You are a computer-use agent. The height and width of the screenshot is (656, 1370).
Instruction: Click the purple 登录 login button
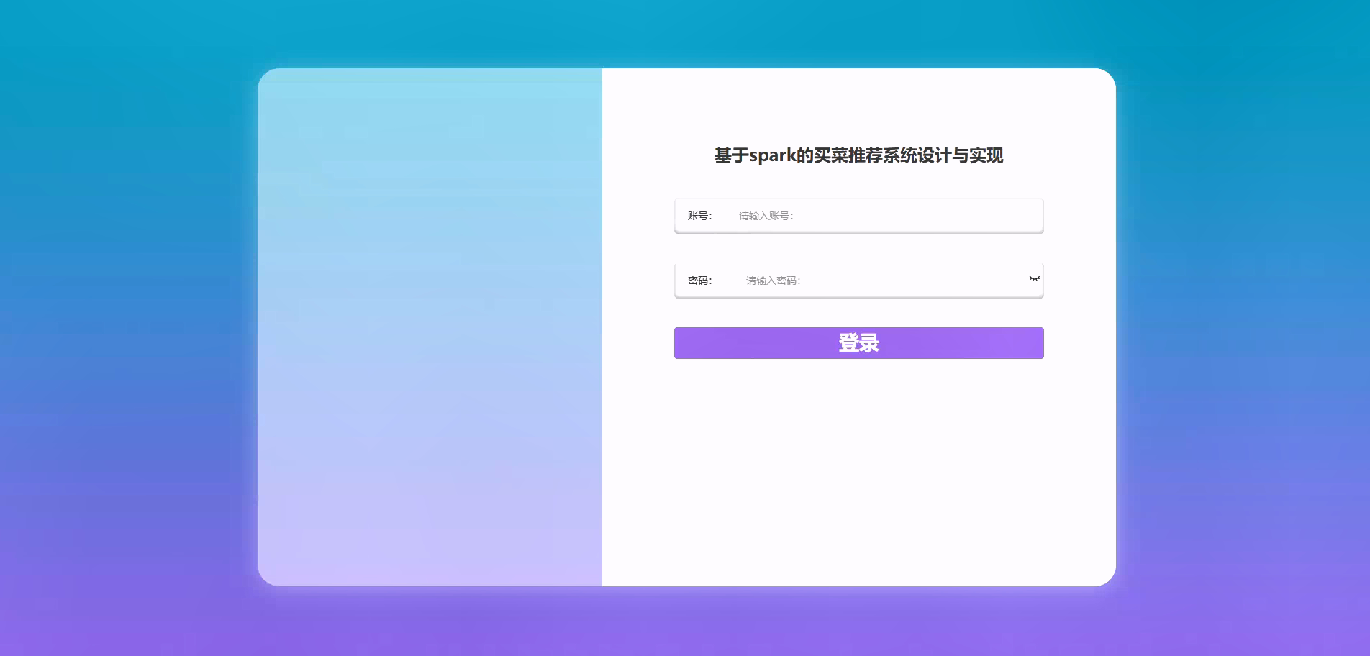coord(858,343)
